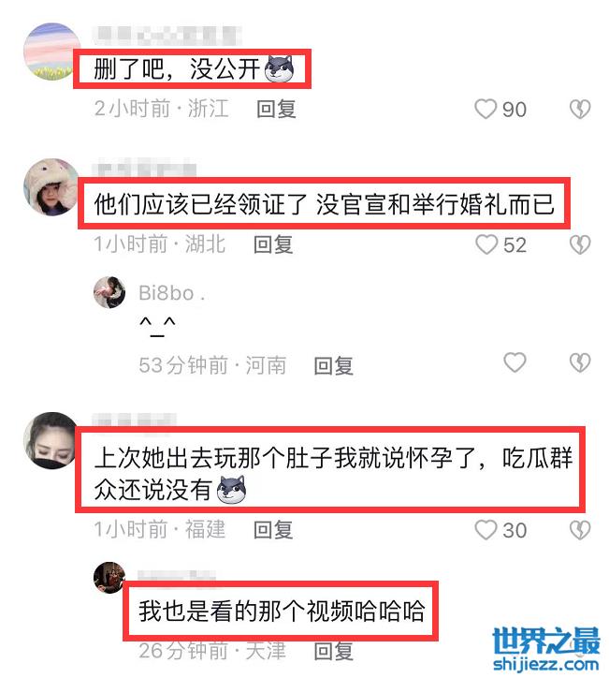Reply to the Fujian comment via 回复
Image resolution: width=609 pixels, height=678 pixels.
pyautogui.click(x=273, y=530)
